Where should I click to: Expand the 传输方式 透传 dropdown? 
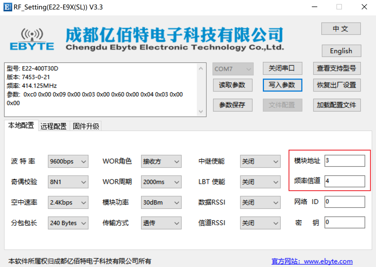tap(161, 223)
